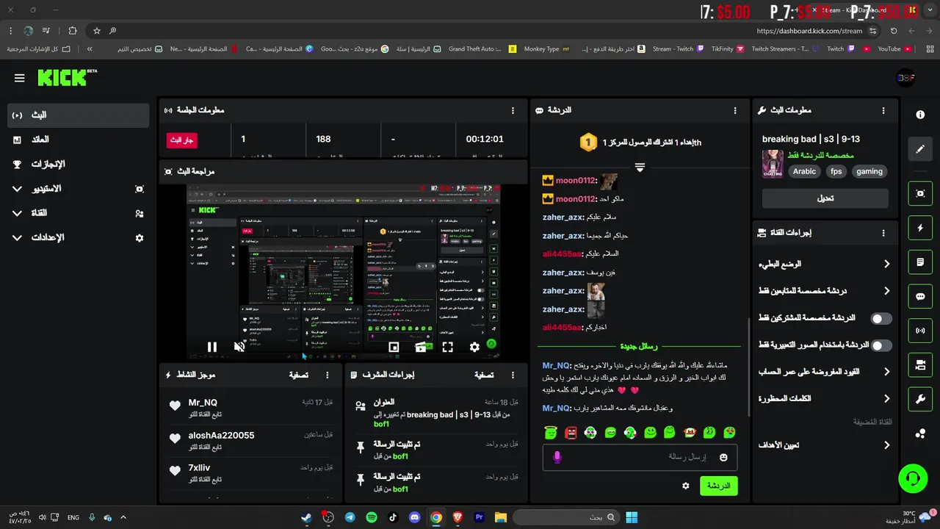
Task: Open session info panel options menu
Action: click(x=513, y=110)
